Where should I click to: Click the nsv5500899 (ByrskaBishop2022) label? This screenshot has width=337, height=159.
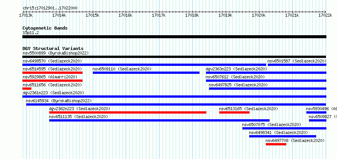click(56, 53)
